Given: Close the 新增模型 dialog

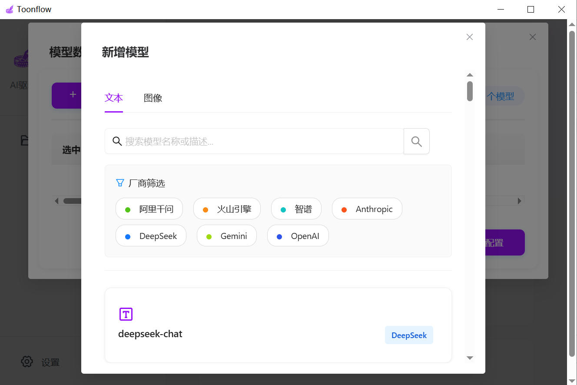Looking at the screenshot, I should tap(469, 37).
